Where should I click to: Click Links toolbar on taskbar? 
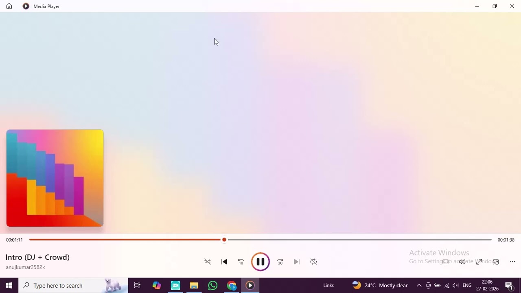[x=328, y=285]
